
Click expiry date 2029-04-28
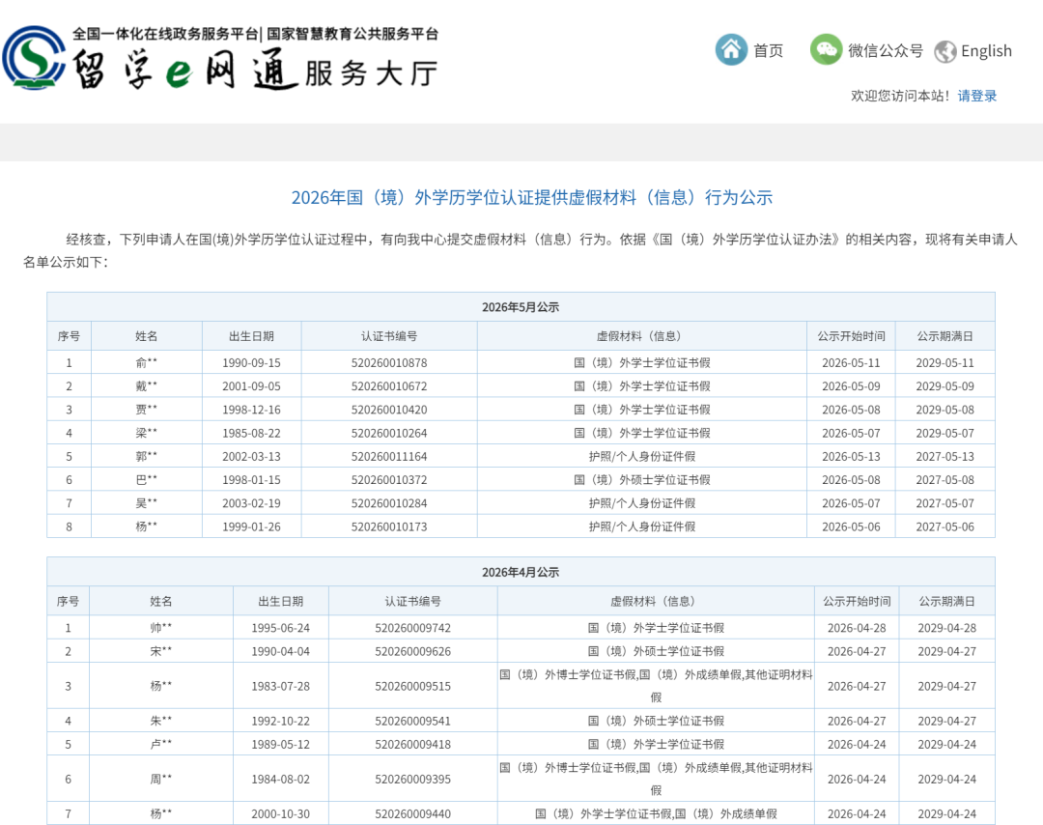[947, 628]
